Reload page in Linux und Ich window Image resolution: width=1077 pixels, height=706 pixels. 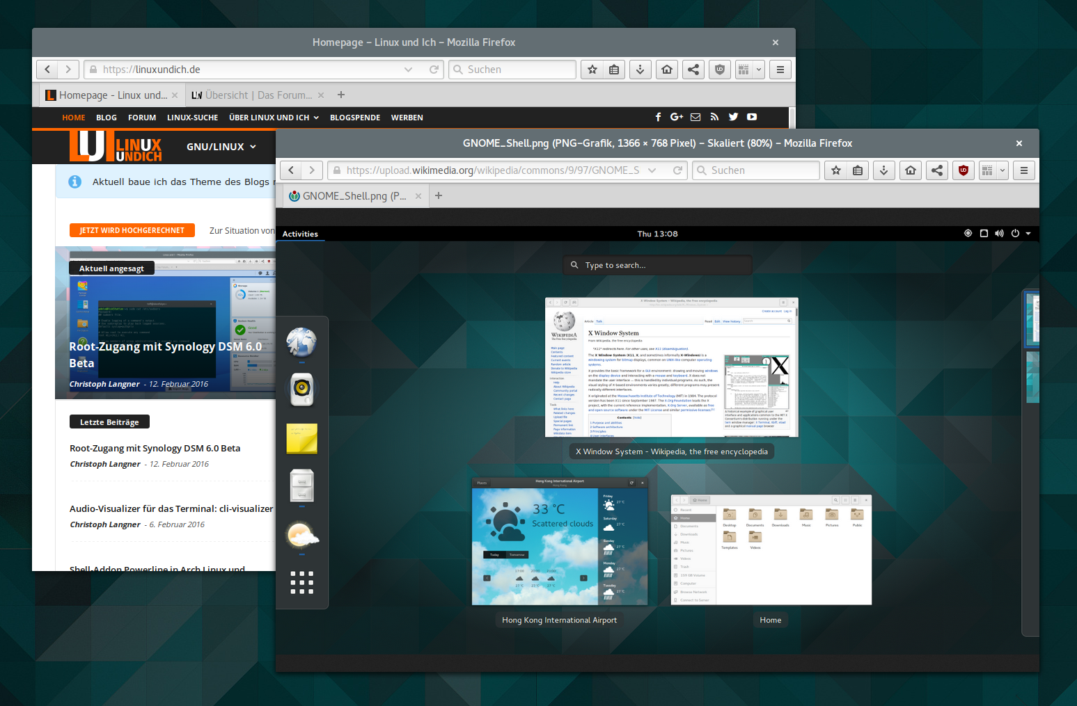pos(434,70)
